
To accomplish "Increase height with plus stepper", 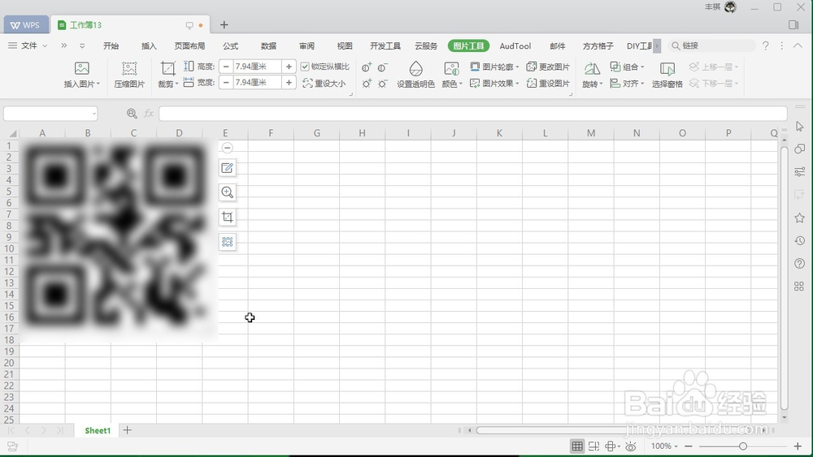I will 289,67.
